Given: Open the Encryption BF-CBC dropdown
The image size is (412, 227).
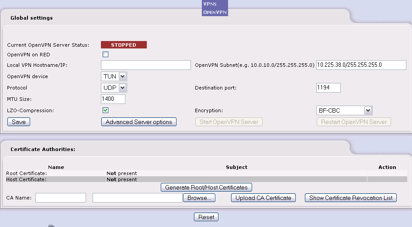Looking at the screenshot, I should point(344,110).
